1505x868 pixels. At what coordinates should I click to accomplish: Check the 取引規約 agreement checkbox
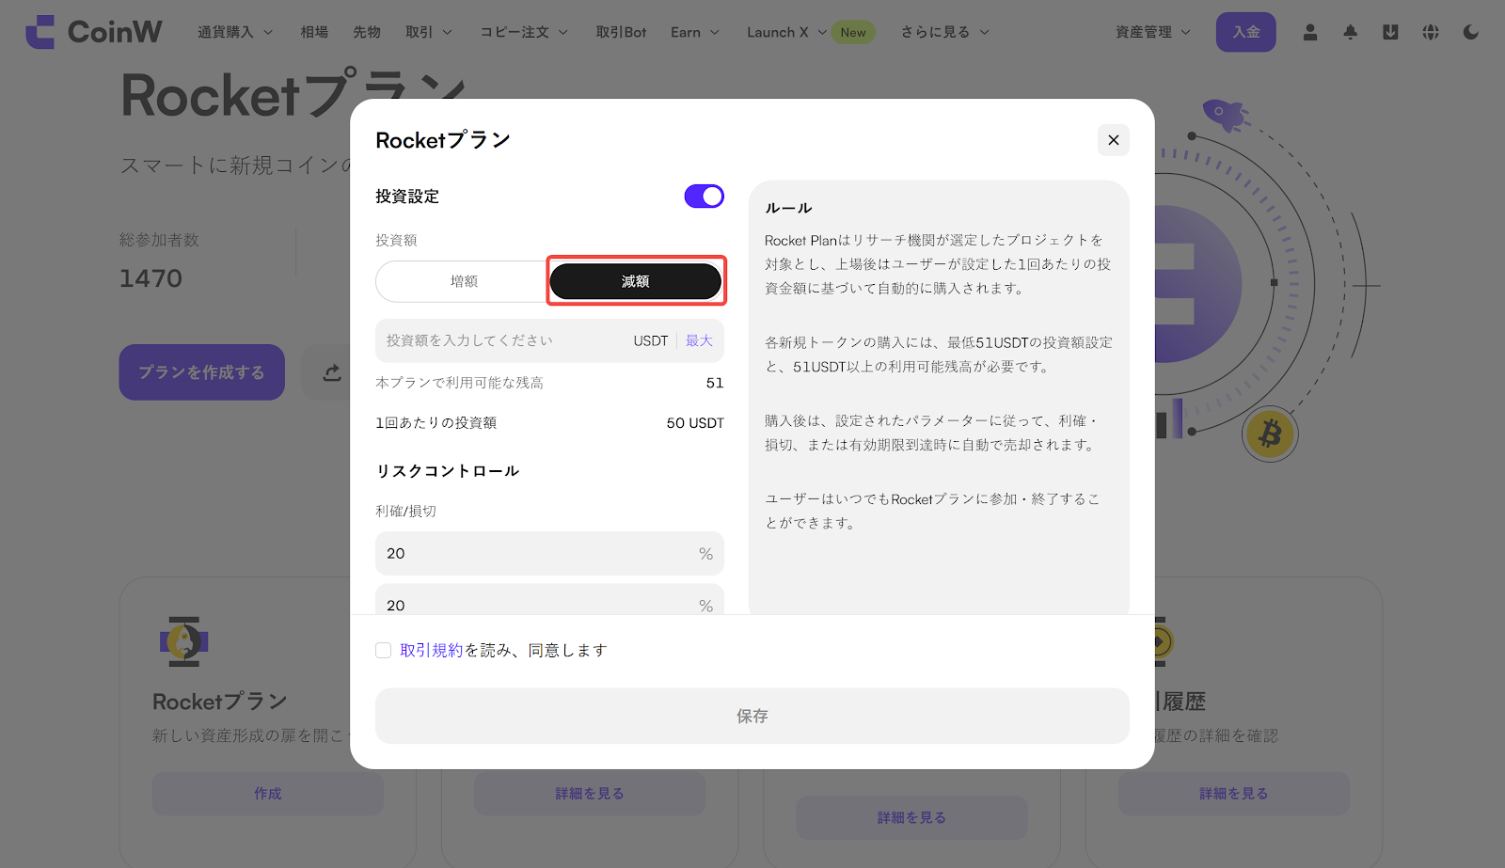click(384, 651)
